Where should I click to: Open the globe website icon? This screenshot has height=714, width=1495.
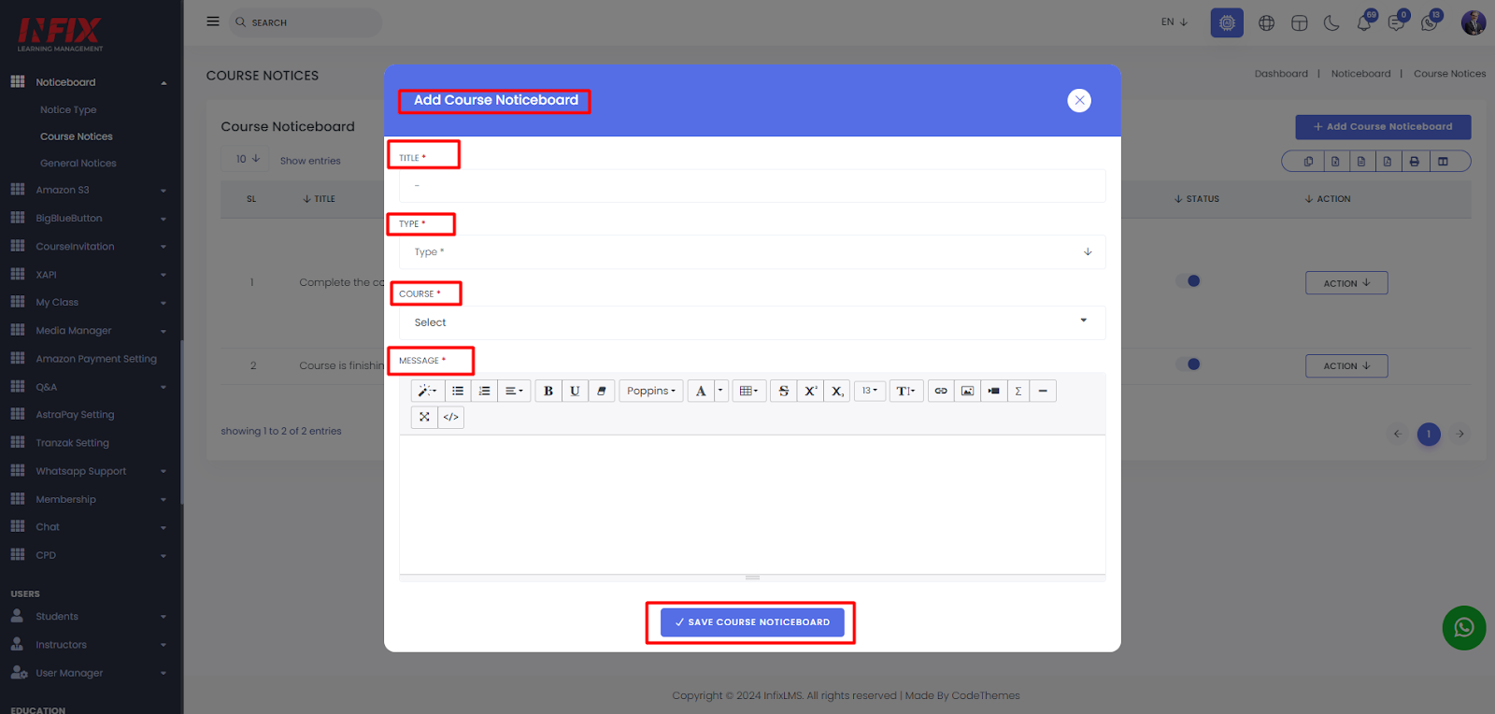1266,23
